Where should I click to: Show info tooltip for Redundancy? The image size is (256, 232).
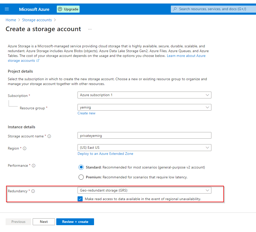(x=33, y=191)
